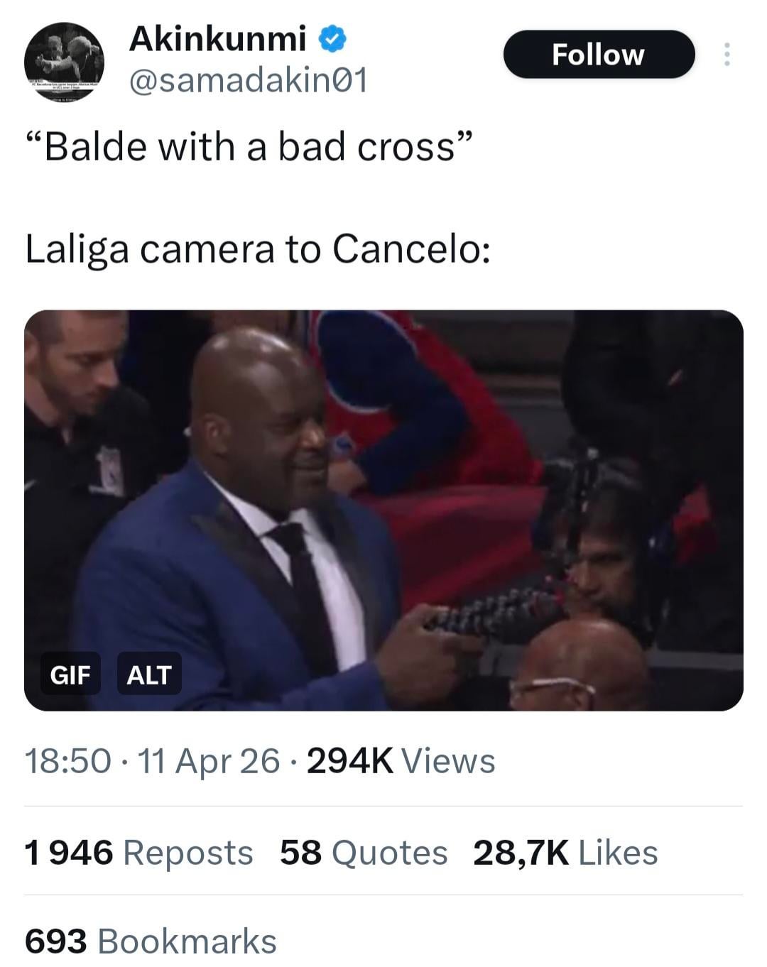767x967 pixels.
Task: Open the three-dot more options menu
Action: 726,55
